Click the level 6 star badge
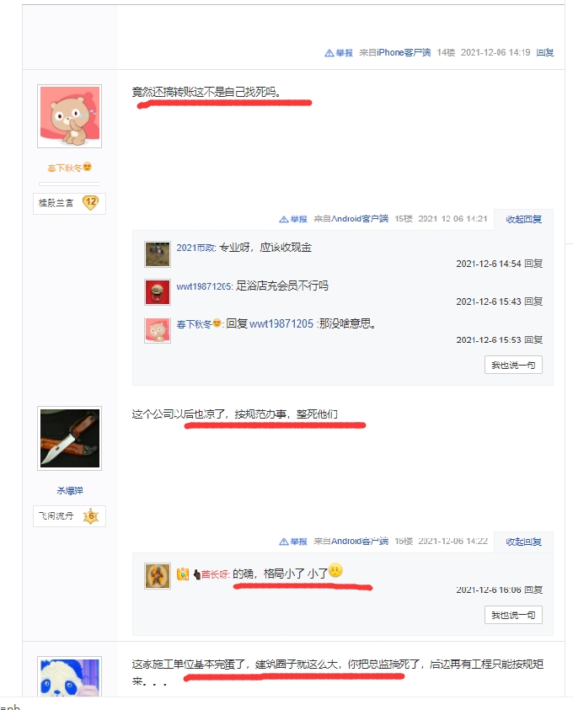Viewport: 573px width, 710px height. point(91,515)
